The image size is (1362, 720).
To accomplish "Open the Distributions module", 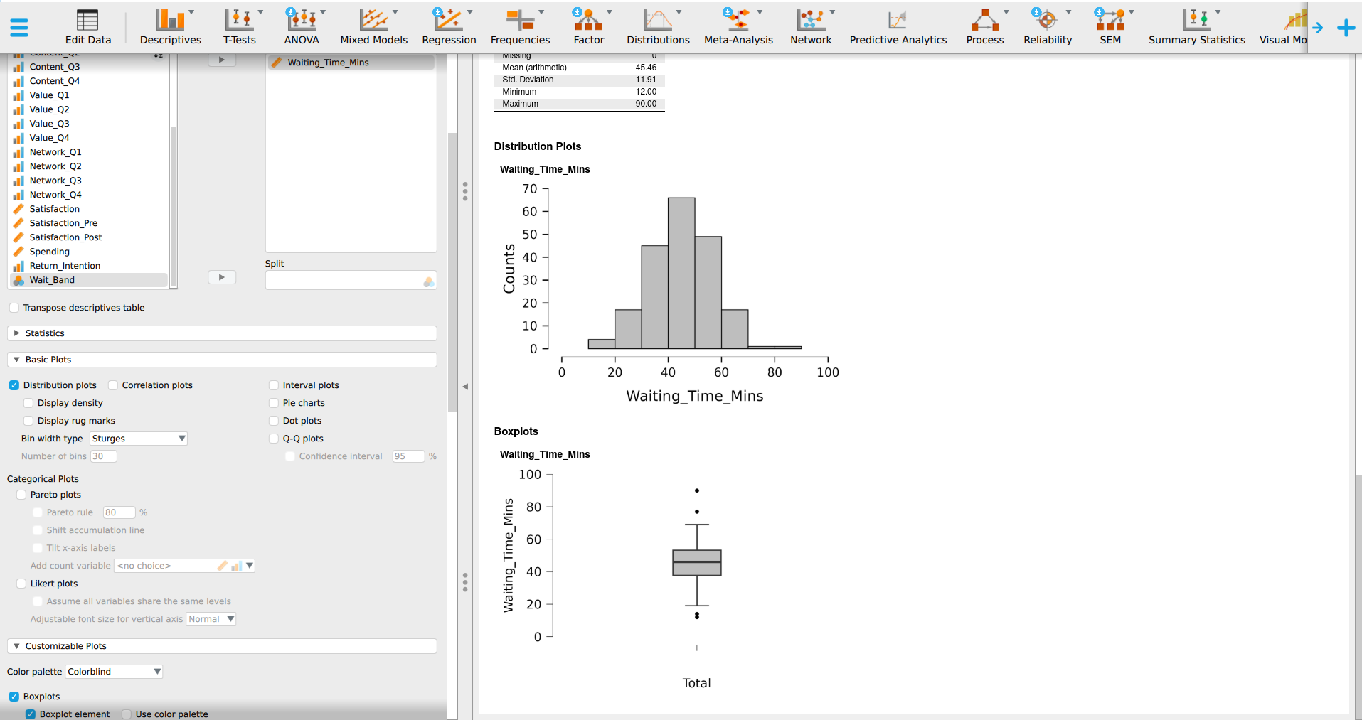I will tap(658, 27).
